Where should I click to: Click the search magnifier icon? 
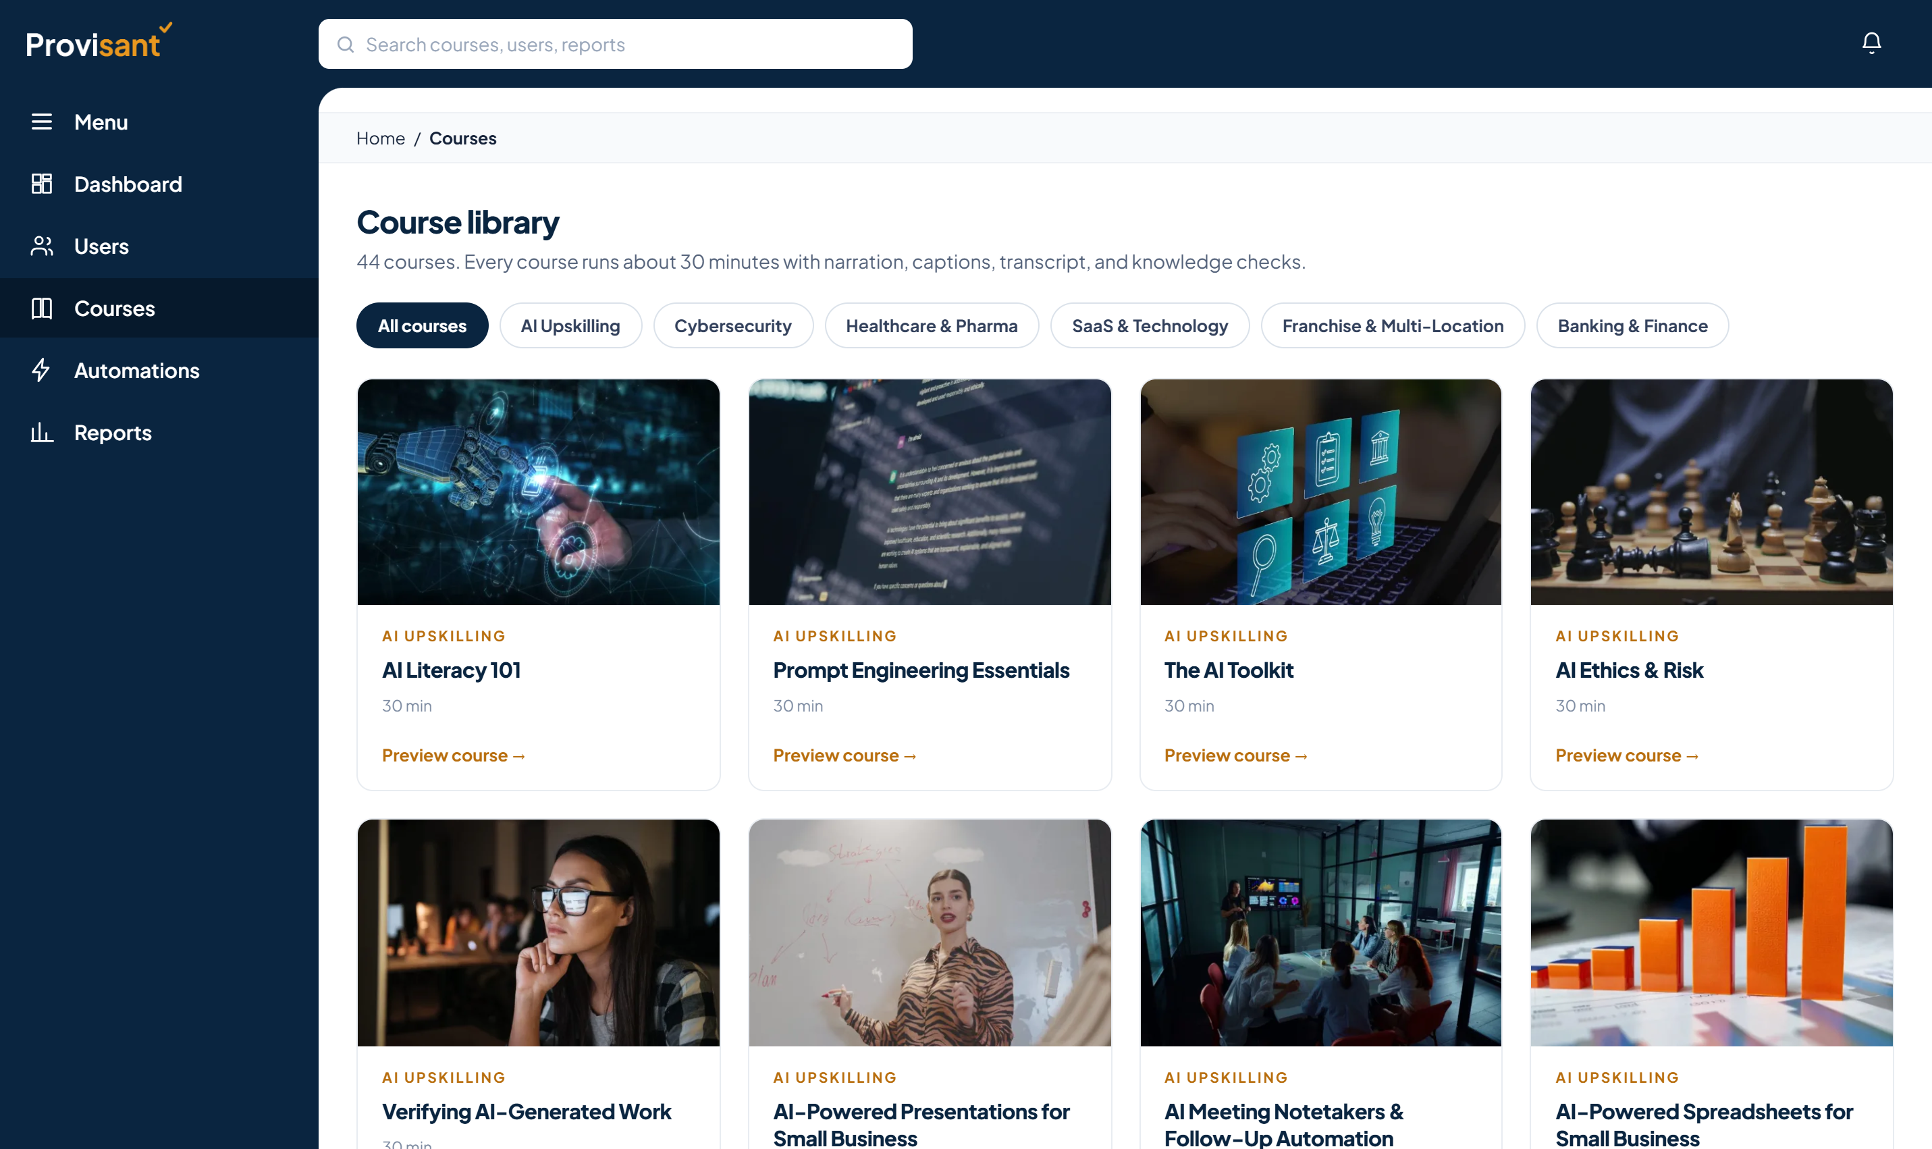tap(345, 44)
